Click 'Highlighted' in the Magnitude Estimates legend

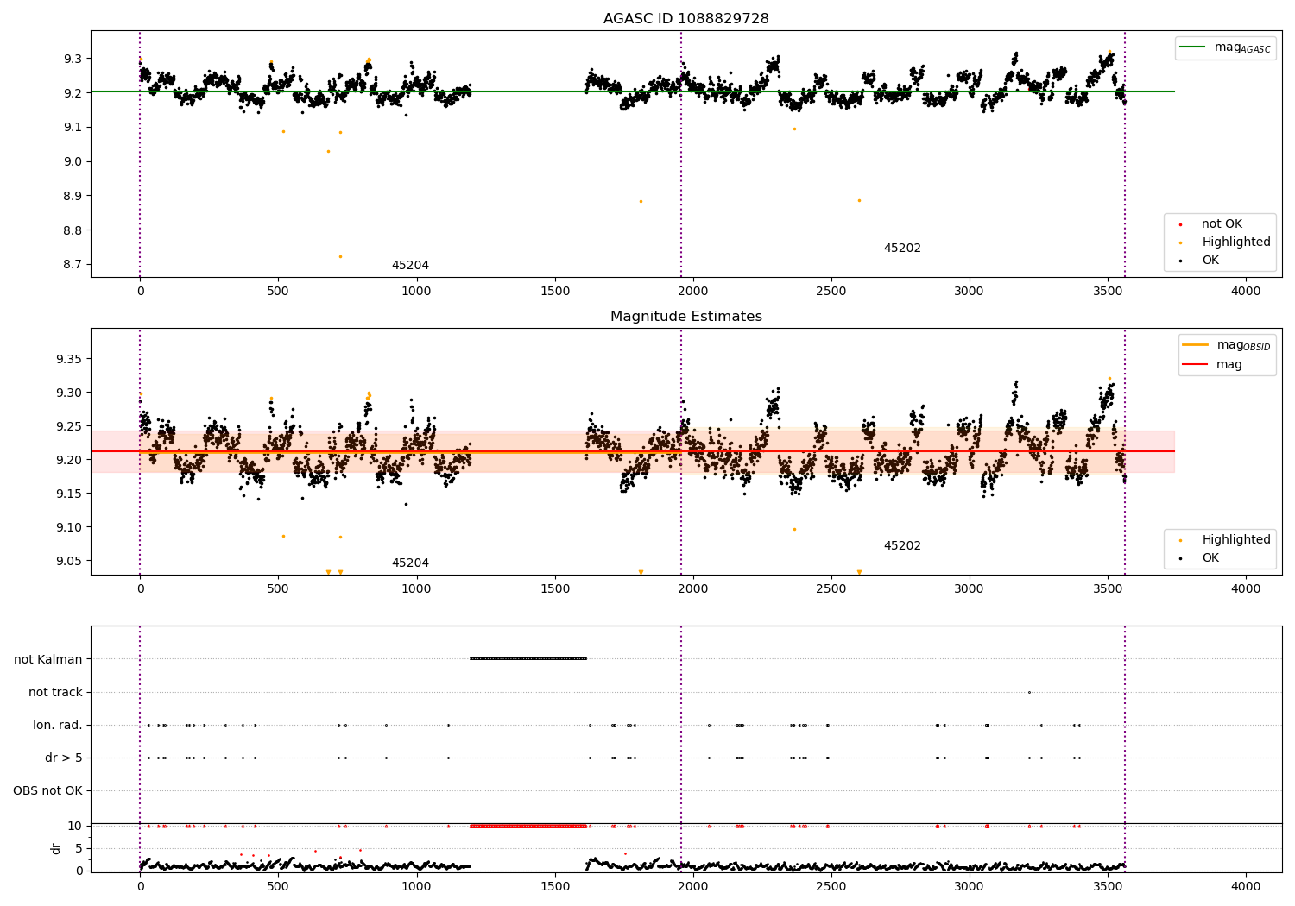pos(1235,540)
